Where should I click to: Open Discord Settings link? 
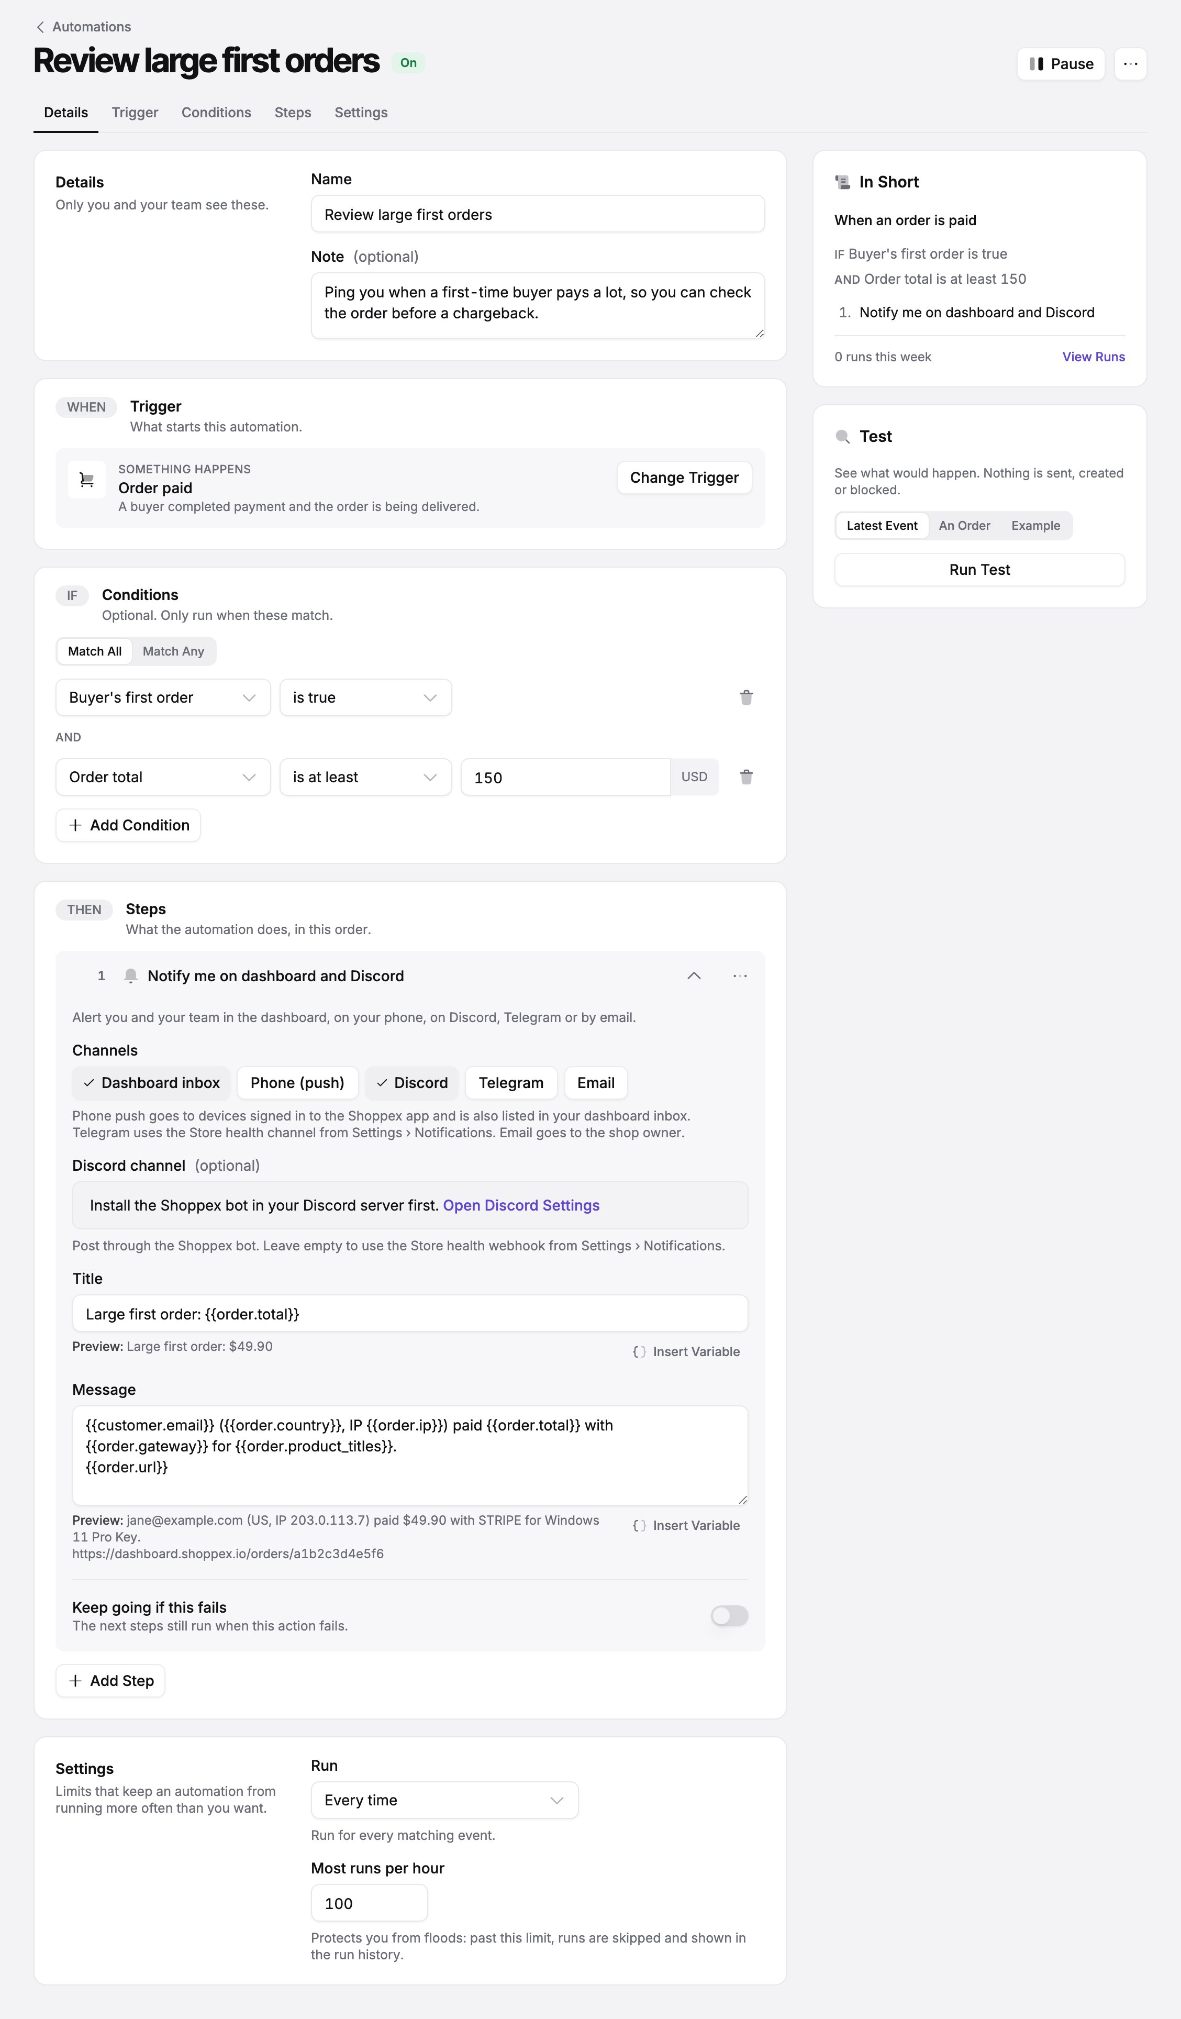tap(521, 1205)
